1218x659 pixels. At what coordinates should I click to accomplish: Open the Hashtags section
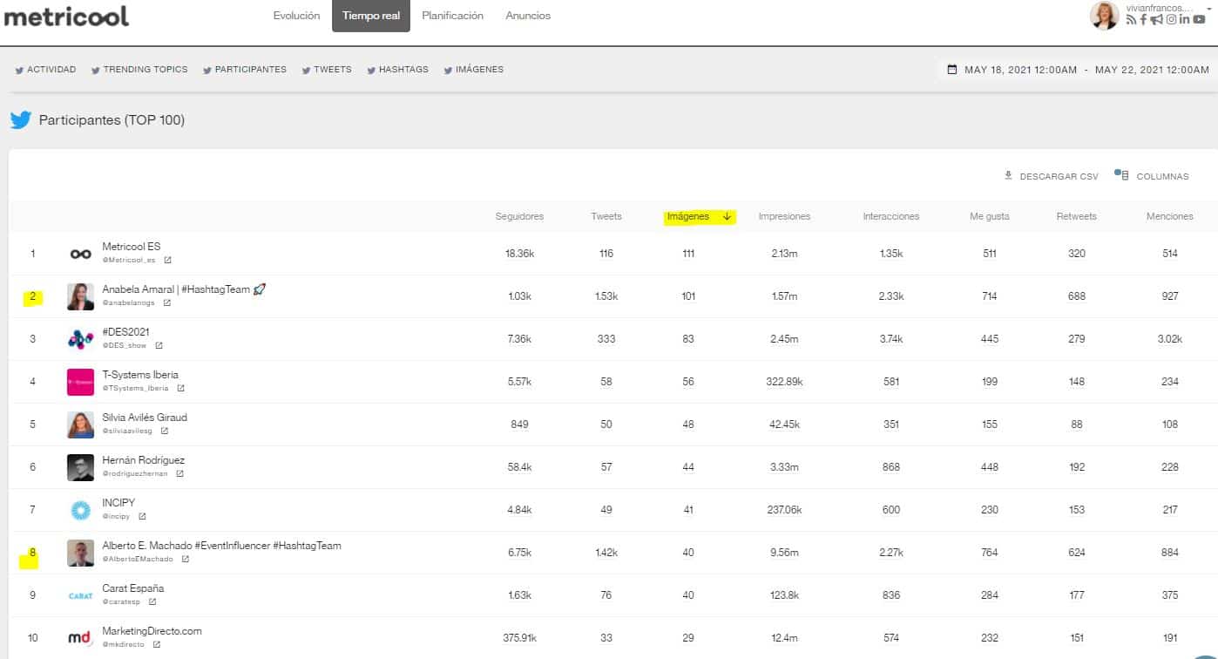397,70
